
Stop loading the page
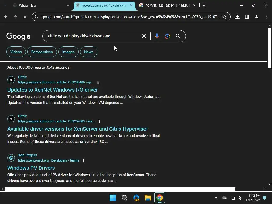pyautogui.click(x=25, y=17)
